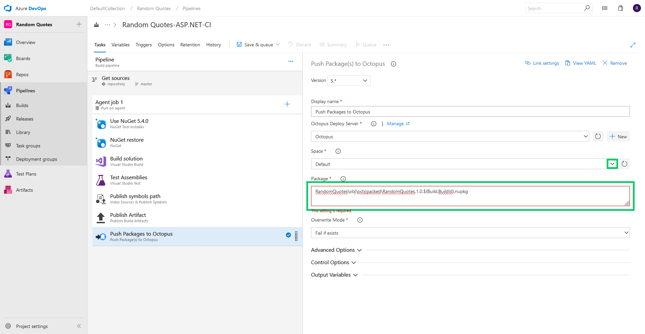Switch to the Triggers tab
645x334 pixels.
click(144, 45)
